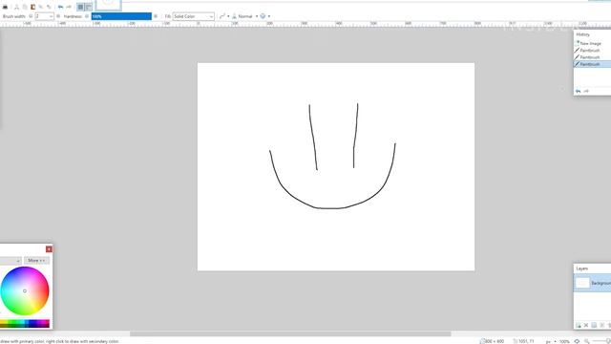Click the More button in Colors panel
Screen dimensions: 611x344
36,260
